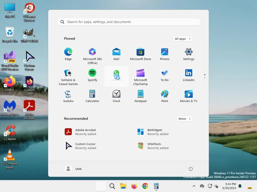Launch the To Do app
The height and width of the screenshot is (192, 257).
pos(165,75)
